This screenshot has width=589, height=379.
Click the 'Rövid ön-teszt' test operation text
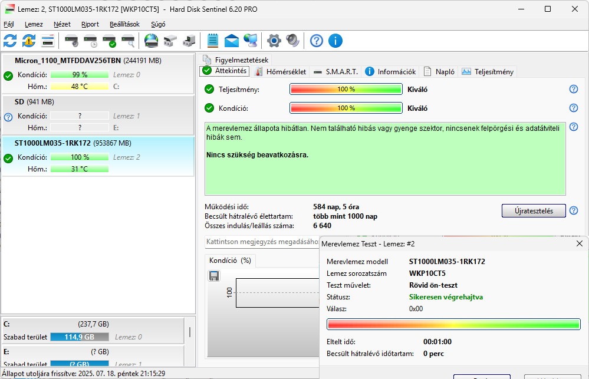click(x=433, y=285)
